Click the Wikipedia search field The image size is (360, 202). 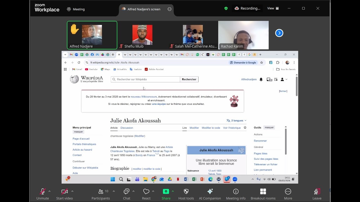(x=145, y=79)
